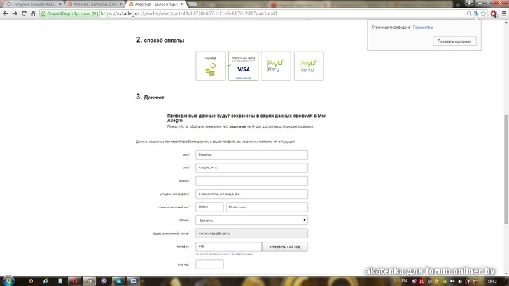Screen dimensions: 509x286
Task: Choose the PayU Konto payment option
Action: click(x=309, y=66)
